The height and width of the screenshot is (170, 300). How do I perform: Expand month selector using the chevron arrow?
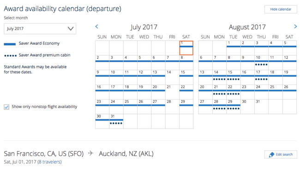point(71,29)
